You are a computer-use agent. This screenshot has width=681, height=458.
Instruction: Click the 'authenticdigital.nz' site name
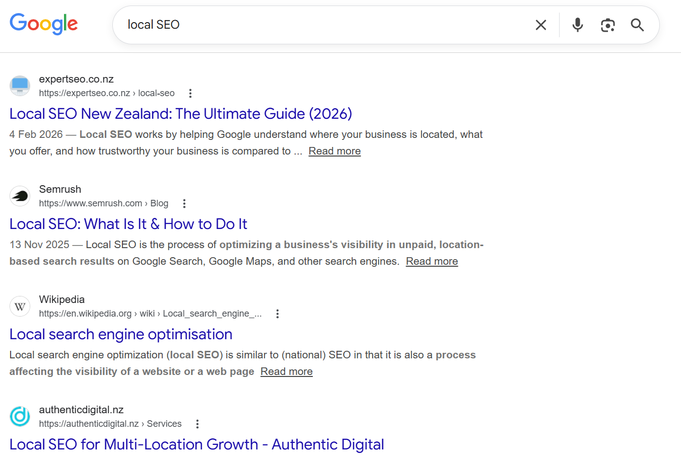(82, 410)
